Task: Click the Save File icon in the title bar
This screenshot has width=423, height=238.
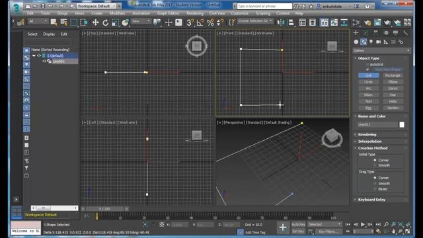Action: tap(42, 6)
